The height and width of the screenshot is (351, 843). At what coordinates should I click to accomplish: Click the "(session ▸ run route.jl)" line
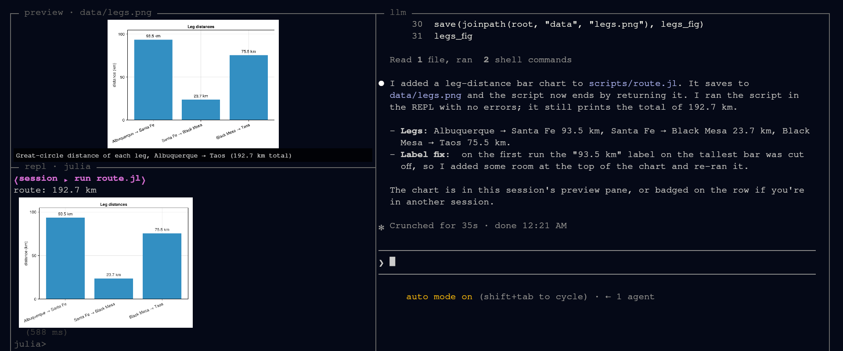[x=79, y=178]
